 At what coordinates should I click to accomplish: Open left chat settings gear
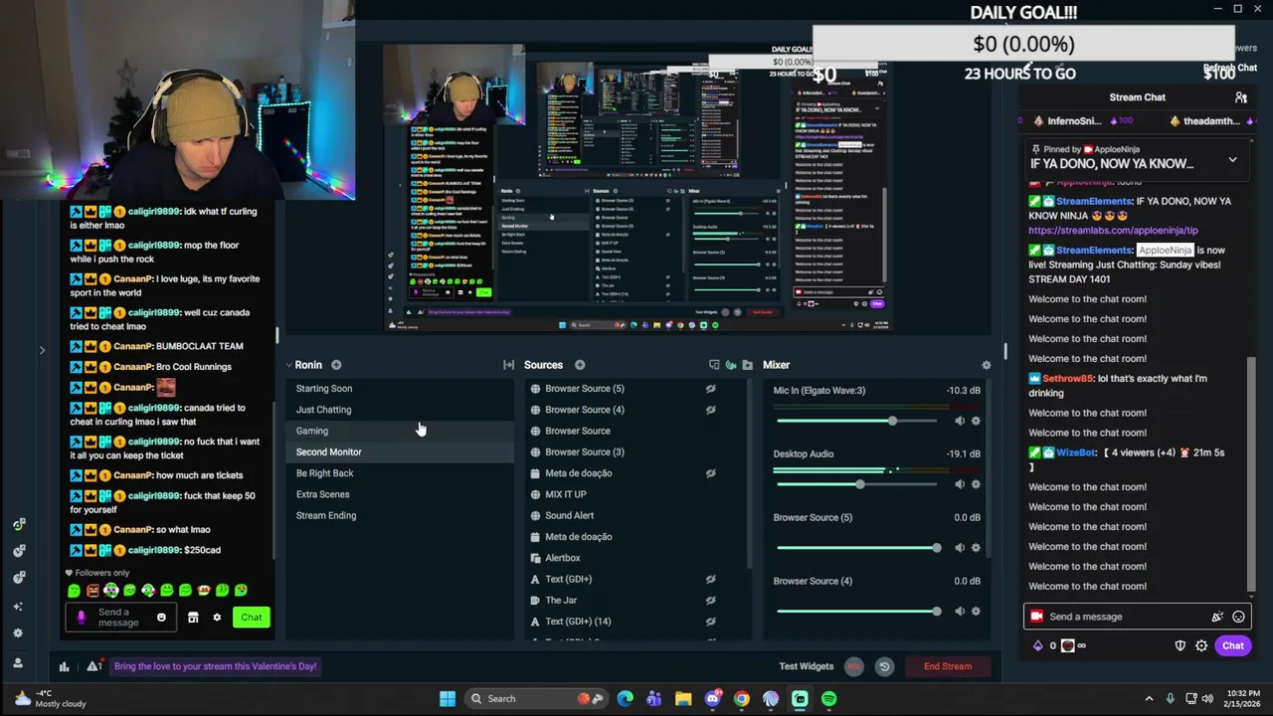click(x=217, y=618)
